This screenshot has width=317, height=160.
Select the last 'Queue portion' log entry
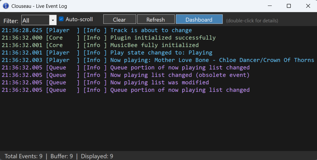(x=180, y=90)
